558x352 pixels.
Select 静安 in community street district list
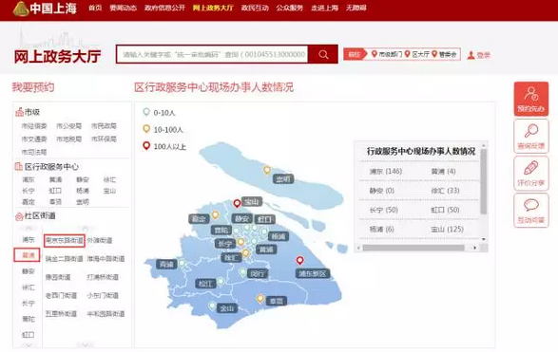(x=29, y=271)
